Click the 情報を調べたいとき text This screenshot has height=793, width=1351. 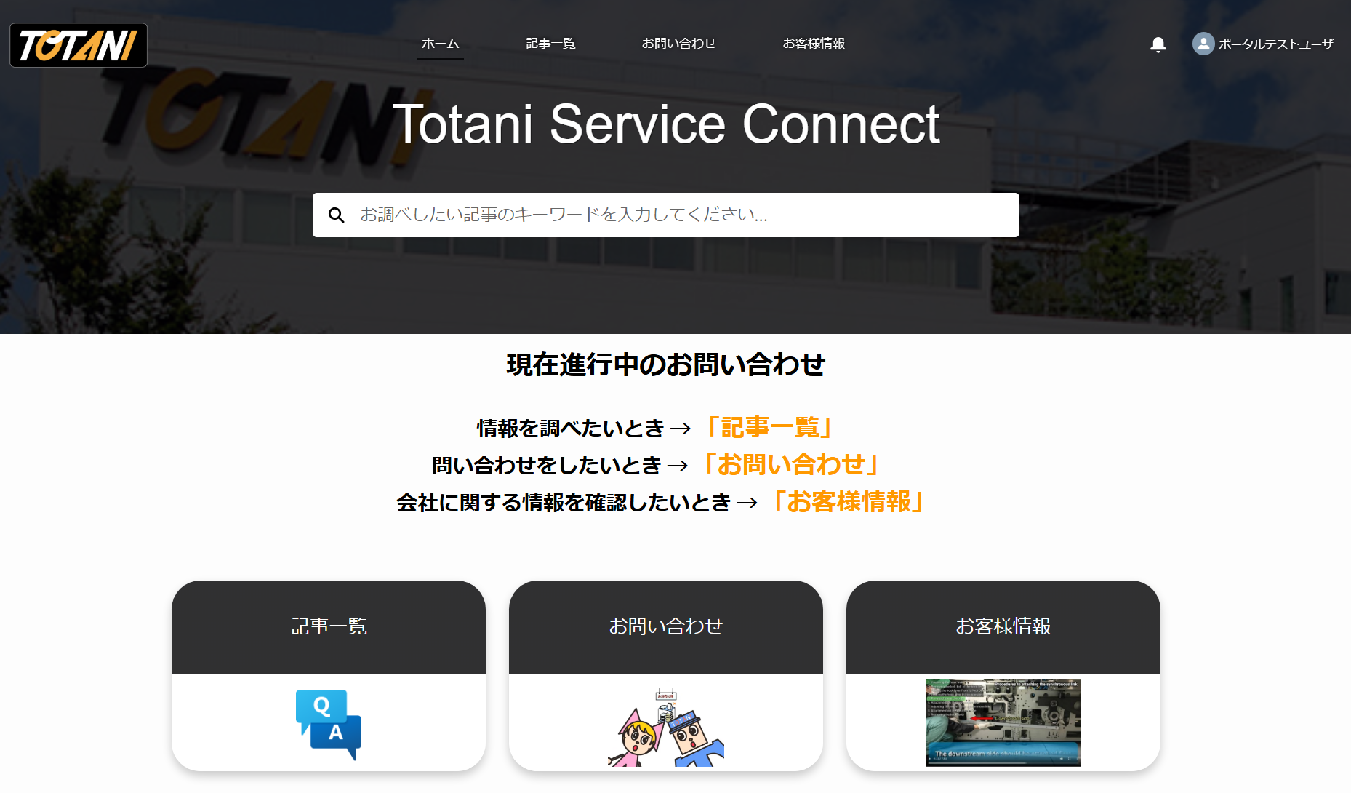(571, 428)
